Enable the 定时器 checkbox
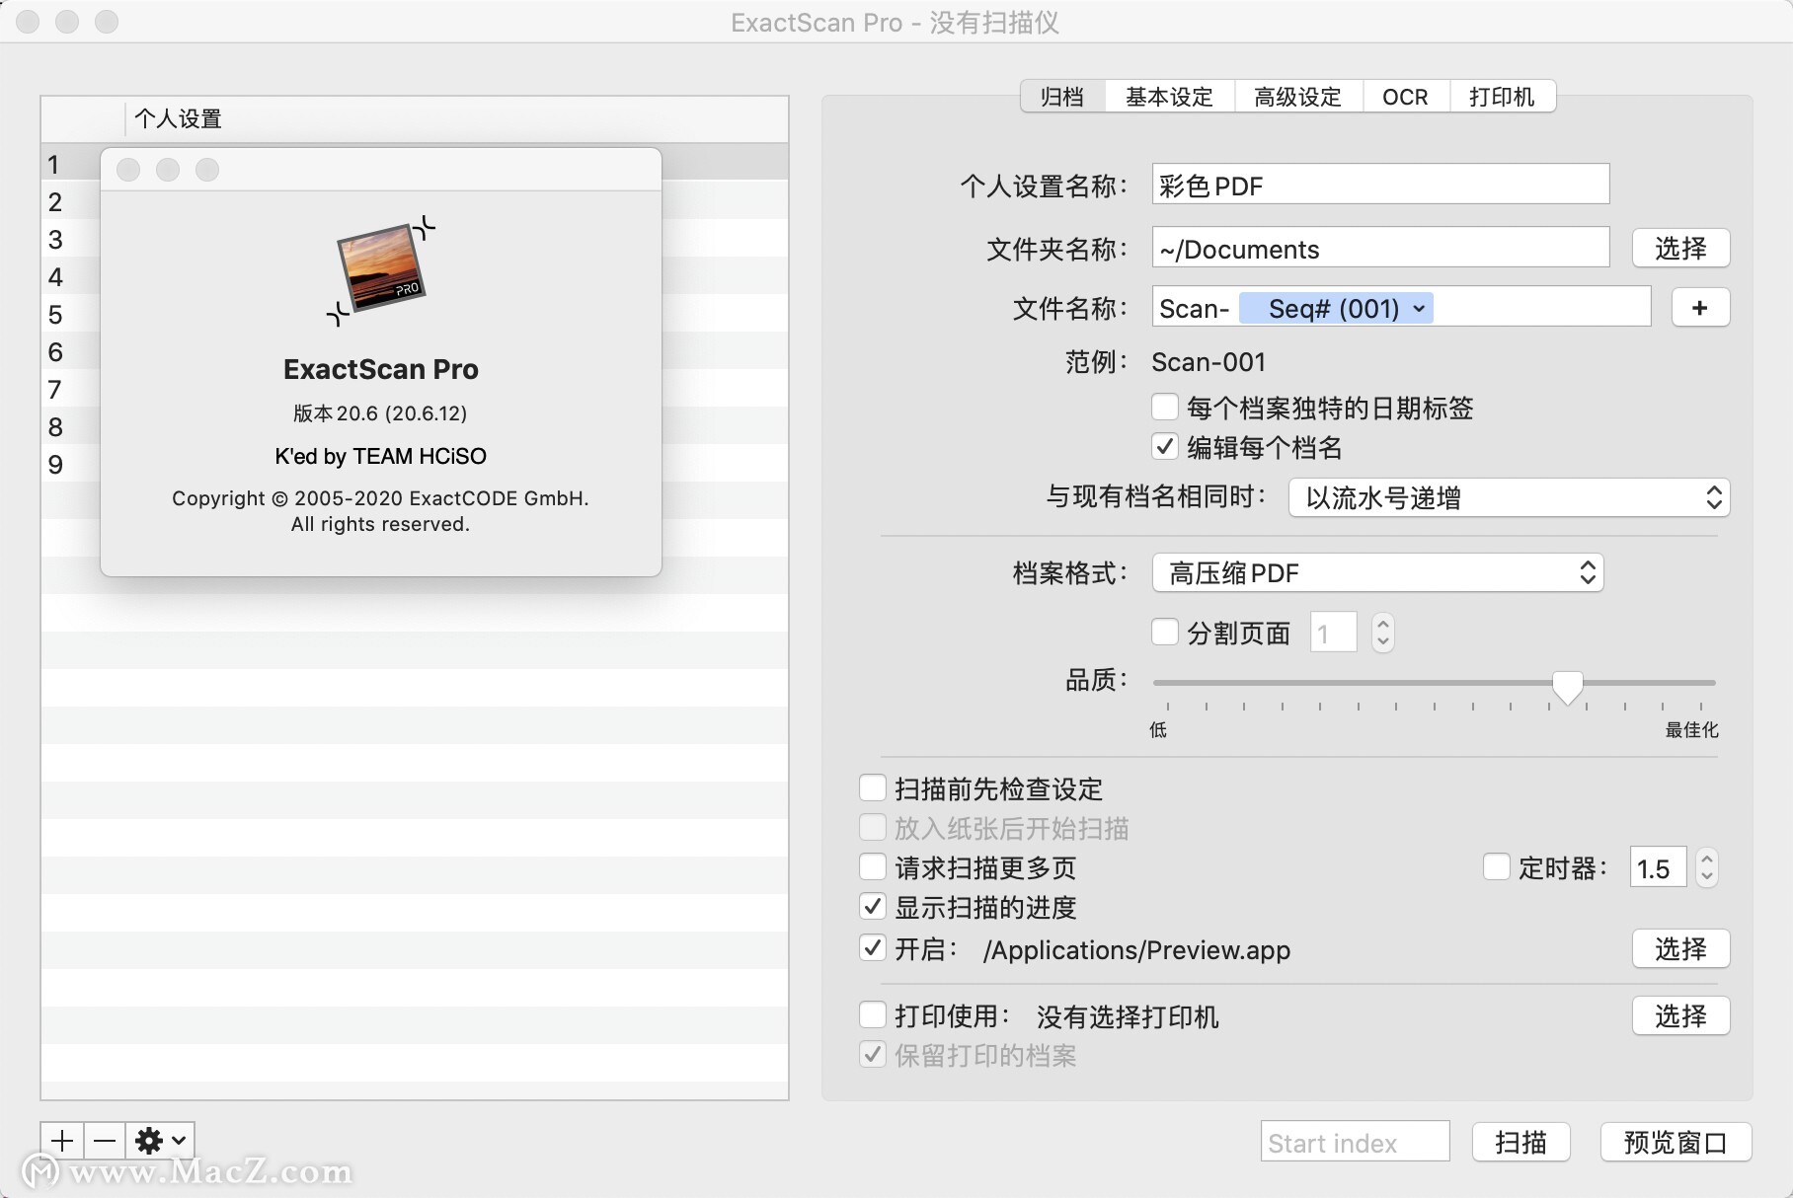This screenshot has width=1793, height=1198. pyautogui.click(x=1497, y=867)
